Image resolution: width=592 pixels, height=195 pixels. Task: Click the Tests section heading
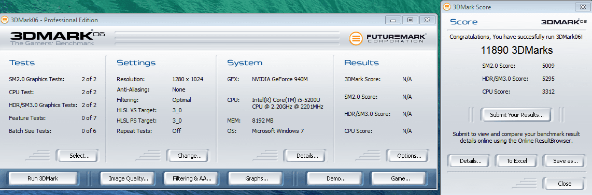tap(22, 63)
